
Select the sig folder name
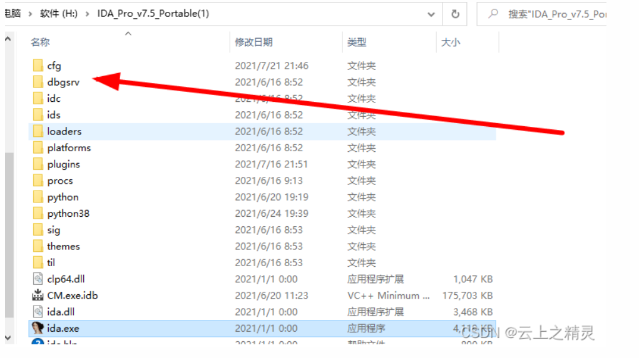53,230
